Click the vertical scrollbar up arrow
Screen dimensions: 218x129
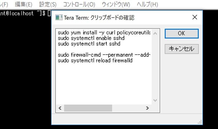[x=155, y=34]
